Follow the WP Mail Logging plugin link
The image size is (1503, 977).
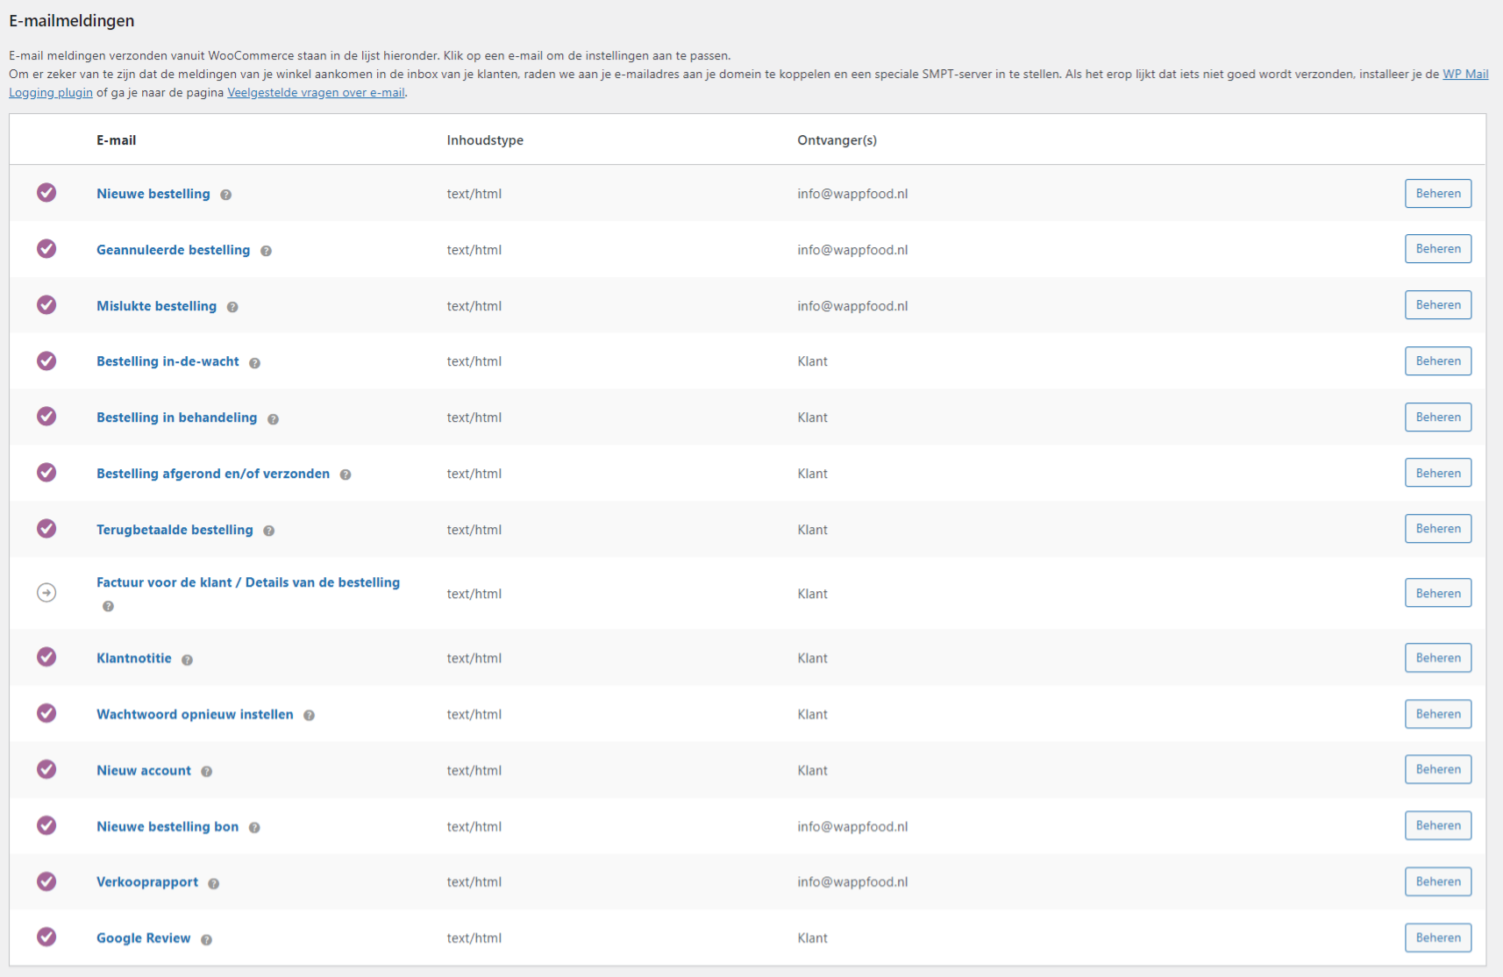[x=1465, y=74]
